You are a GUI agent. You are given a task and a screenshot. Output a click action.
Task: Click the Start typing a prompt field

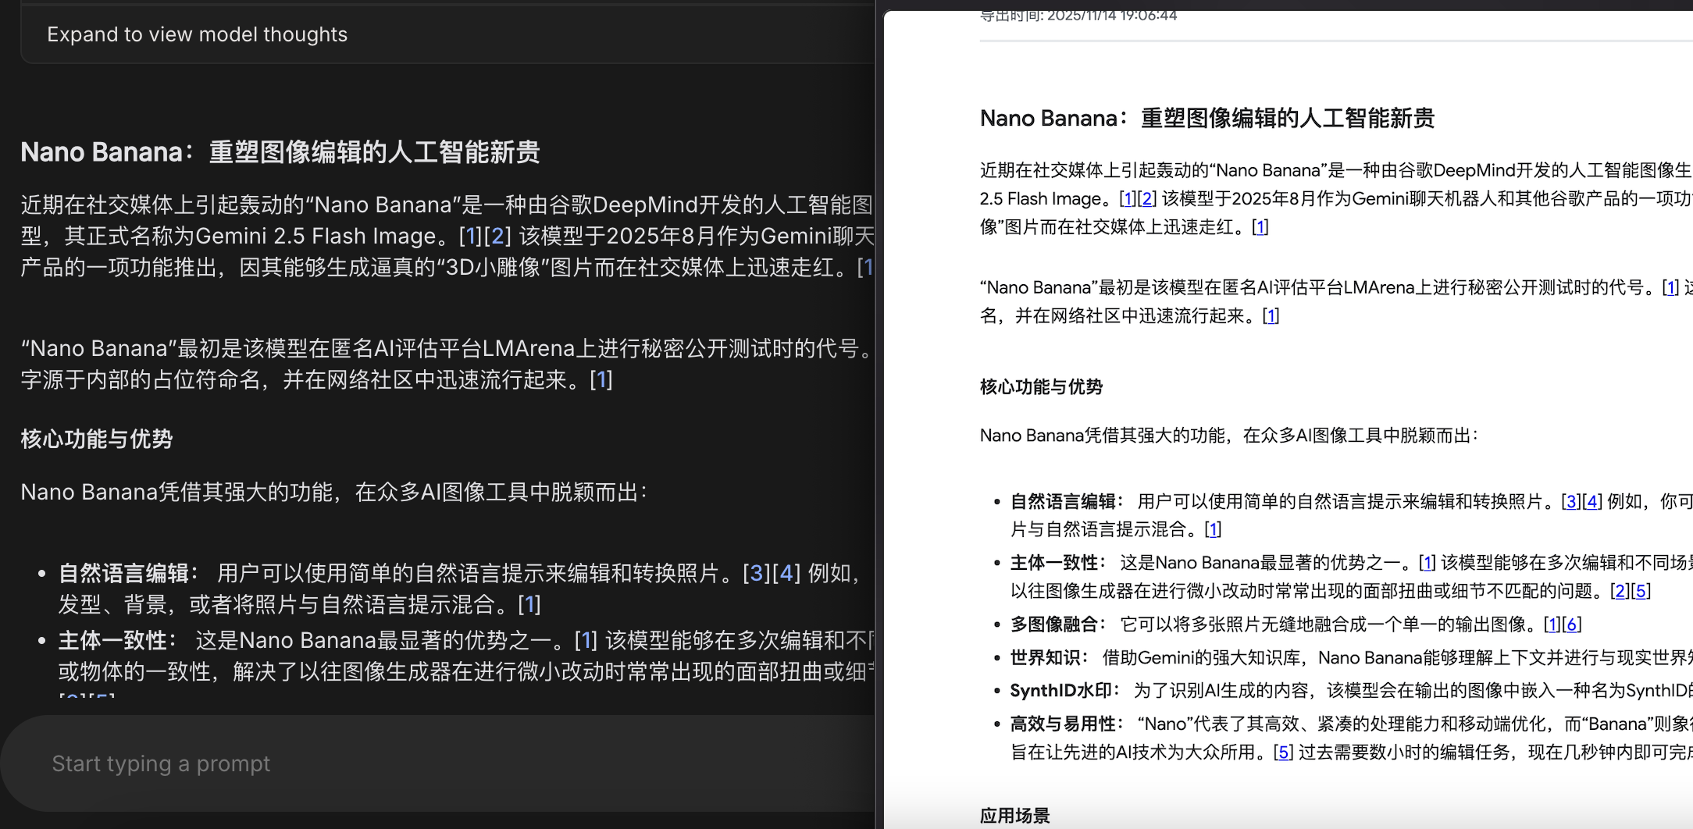[160, 763]
